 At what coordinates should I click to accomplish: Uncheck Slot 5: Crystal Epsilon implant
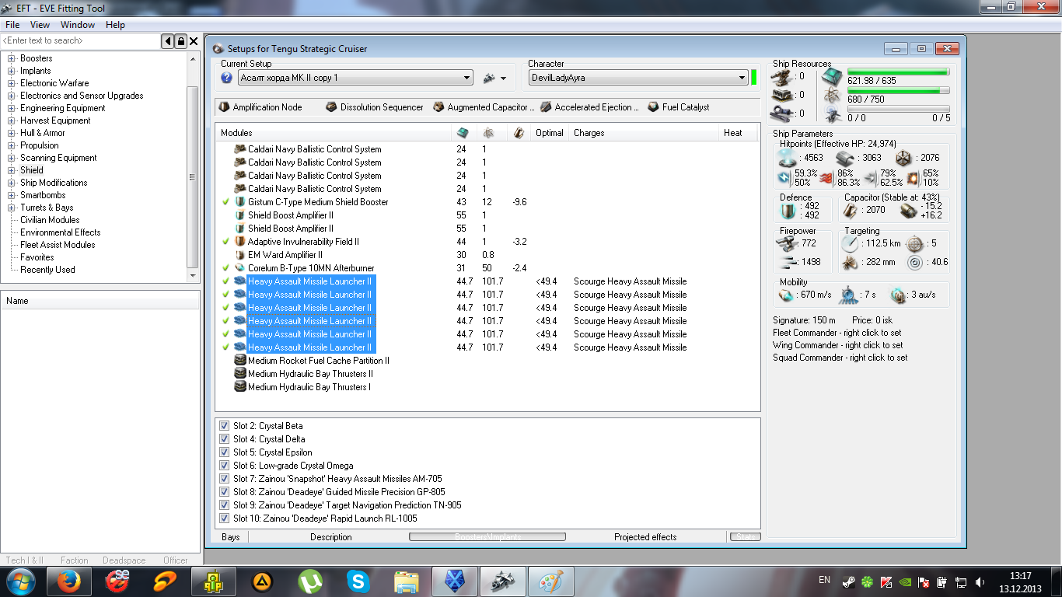tap(224, 452)
